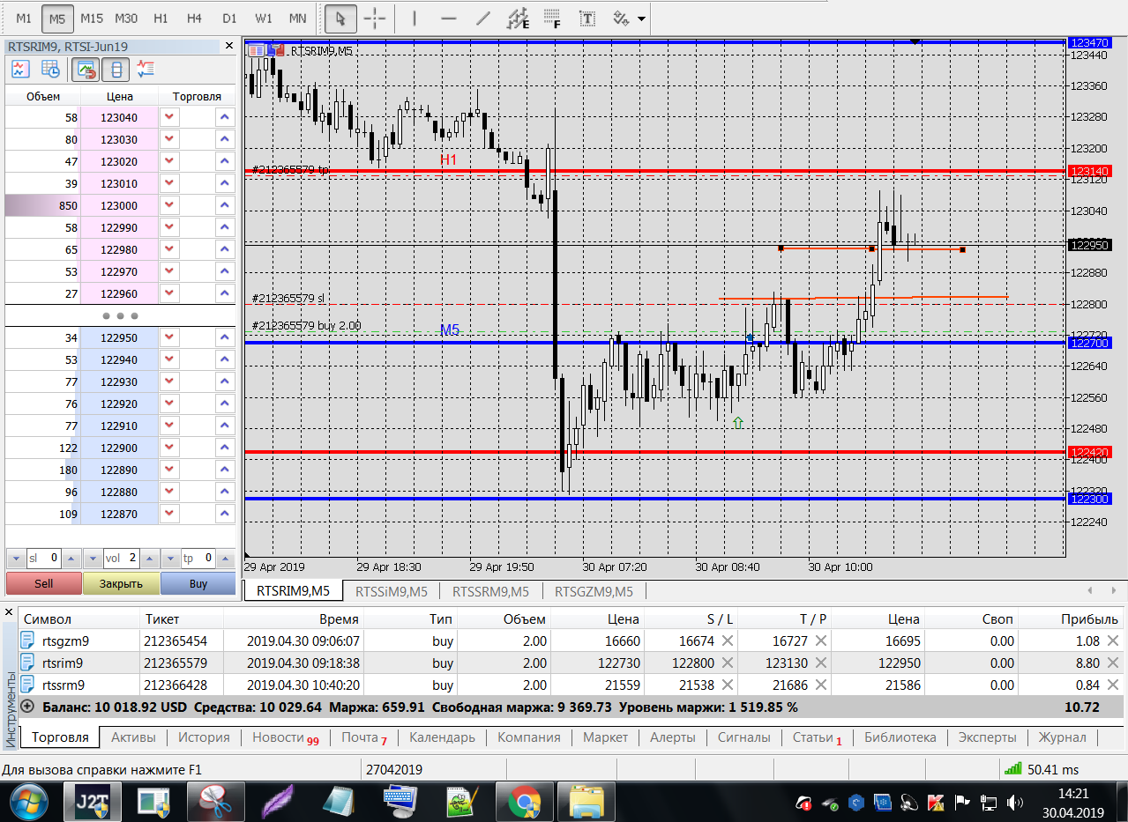The width and height of the screenshot is (1128, 822).
Task: Click buy arrow at price 123000
Action: pos(225,205)
